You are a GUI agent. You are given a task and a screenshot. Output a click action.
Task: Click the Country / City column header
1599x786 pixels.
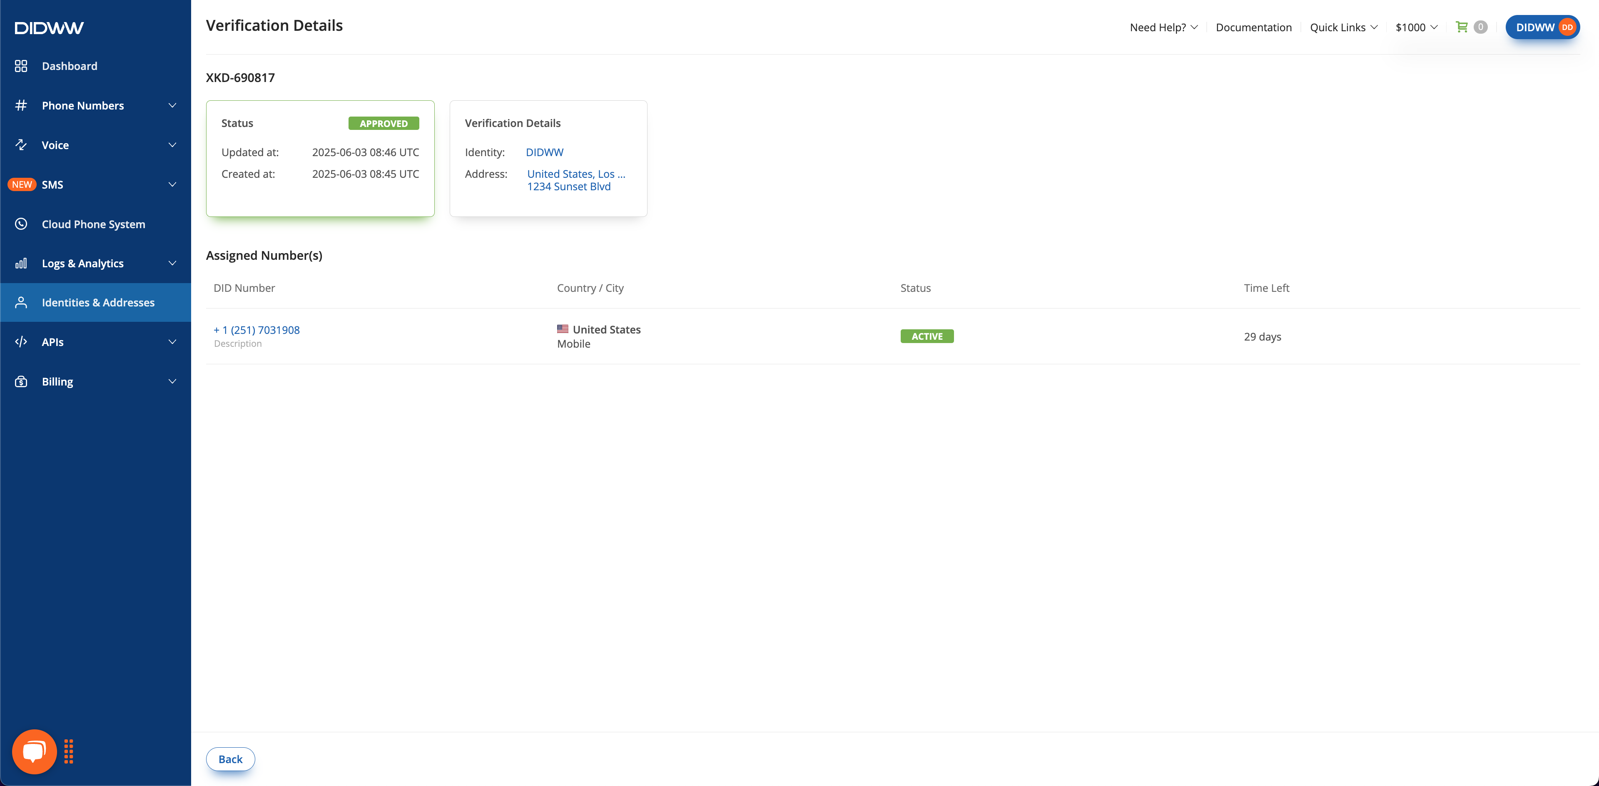tap(590, 288)
